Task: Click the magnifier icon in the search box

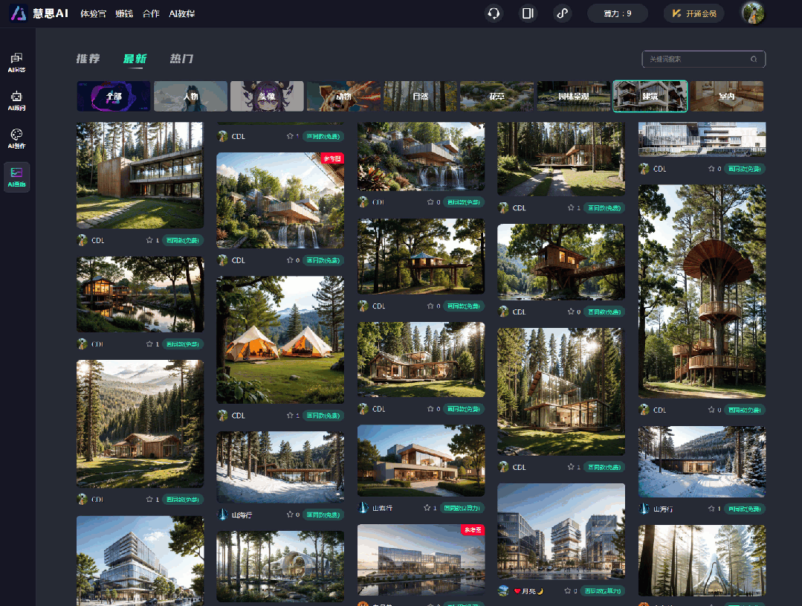Action: coord(754,59)
